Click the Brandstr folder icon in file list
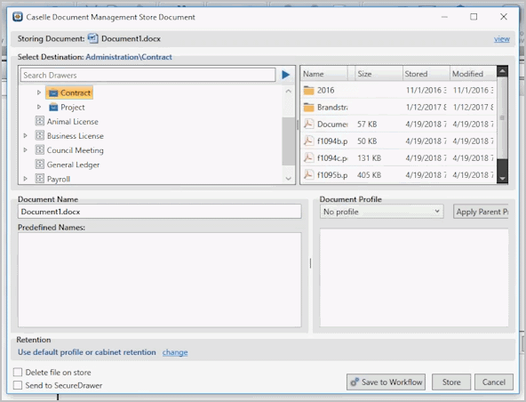526x402 pixels. (x=308, y=107)
